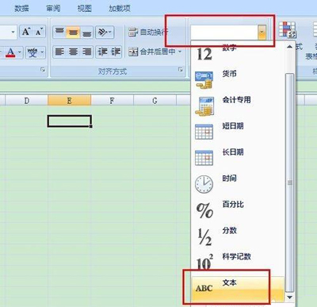
Task: Open the font color dropdown arrow
Action: (20, 52)
